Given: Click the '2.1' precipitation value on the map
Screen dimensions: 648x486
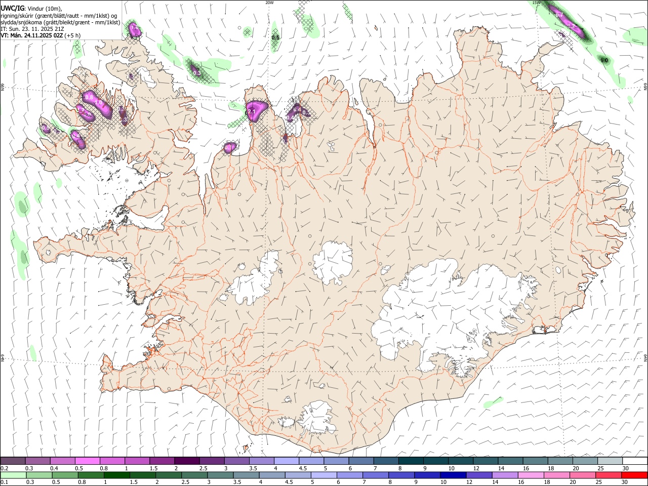Looking at the screenshot, I should click(x=252, y=111).
